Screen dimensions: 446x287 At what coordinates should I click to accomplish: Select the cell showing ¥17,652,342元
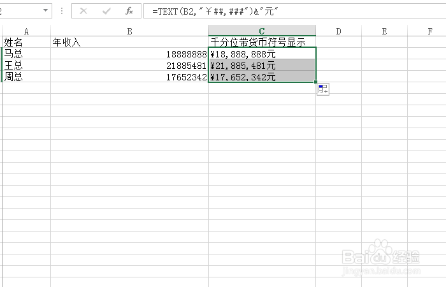tap(262, 77)
